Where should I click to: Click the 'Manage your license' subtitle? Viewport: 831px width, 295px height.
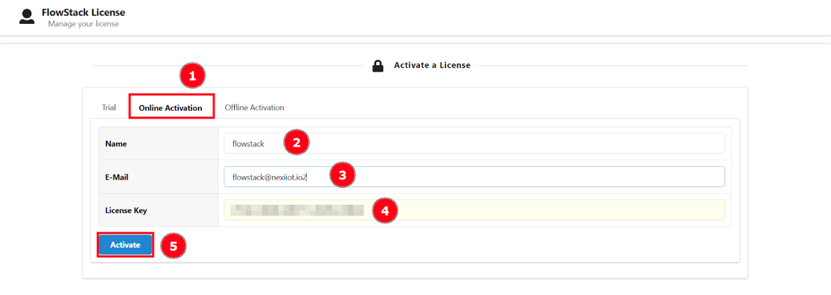click(x=83, y=24)
